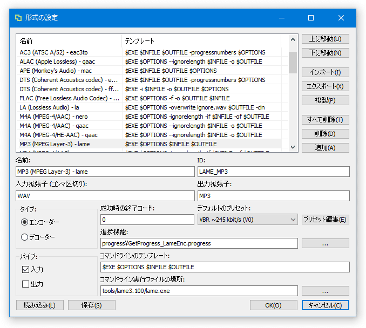Click the すべて削除(T) delete all button
Image resolution: width=366 pixels, height=328 pixels.
pyautogui.click(x=325, y=120)
